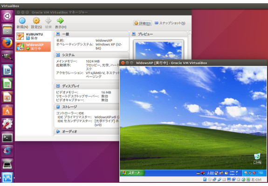The image size is (268, 186).
Task: Open the Files manager launcher icon
Action: click(x=7, y=29)
